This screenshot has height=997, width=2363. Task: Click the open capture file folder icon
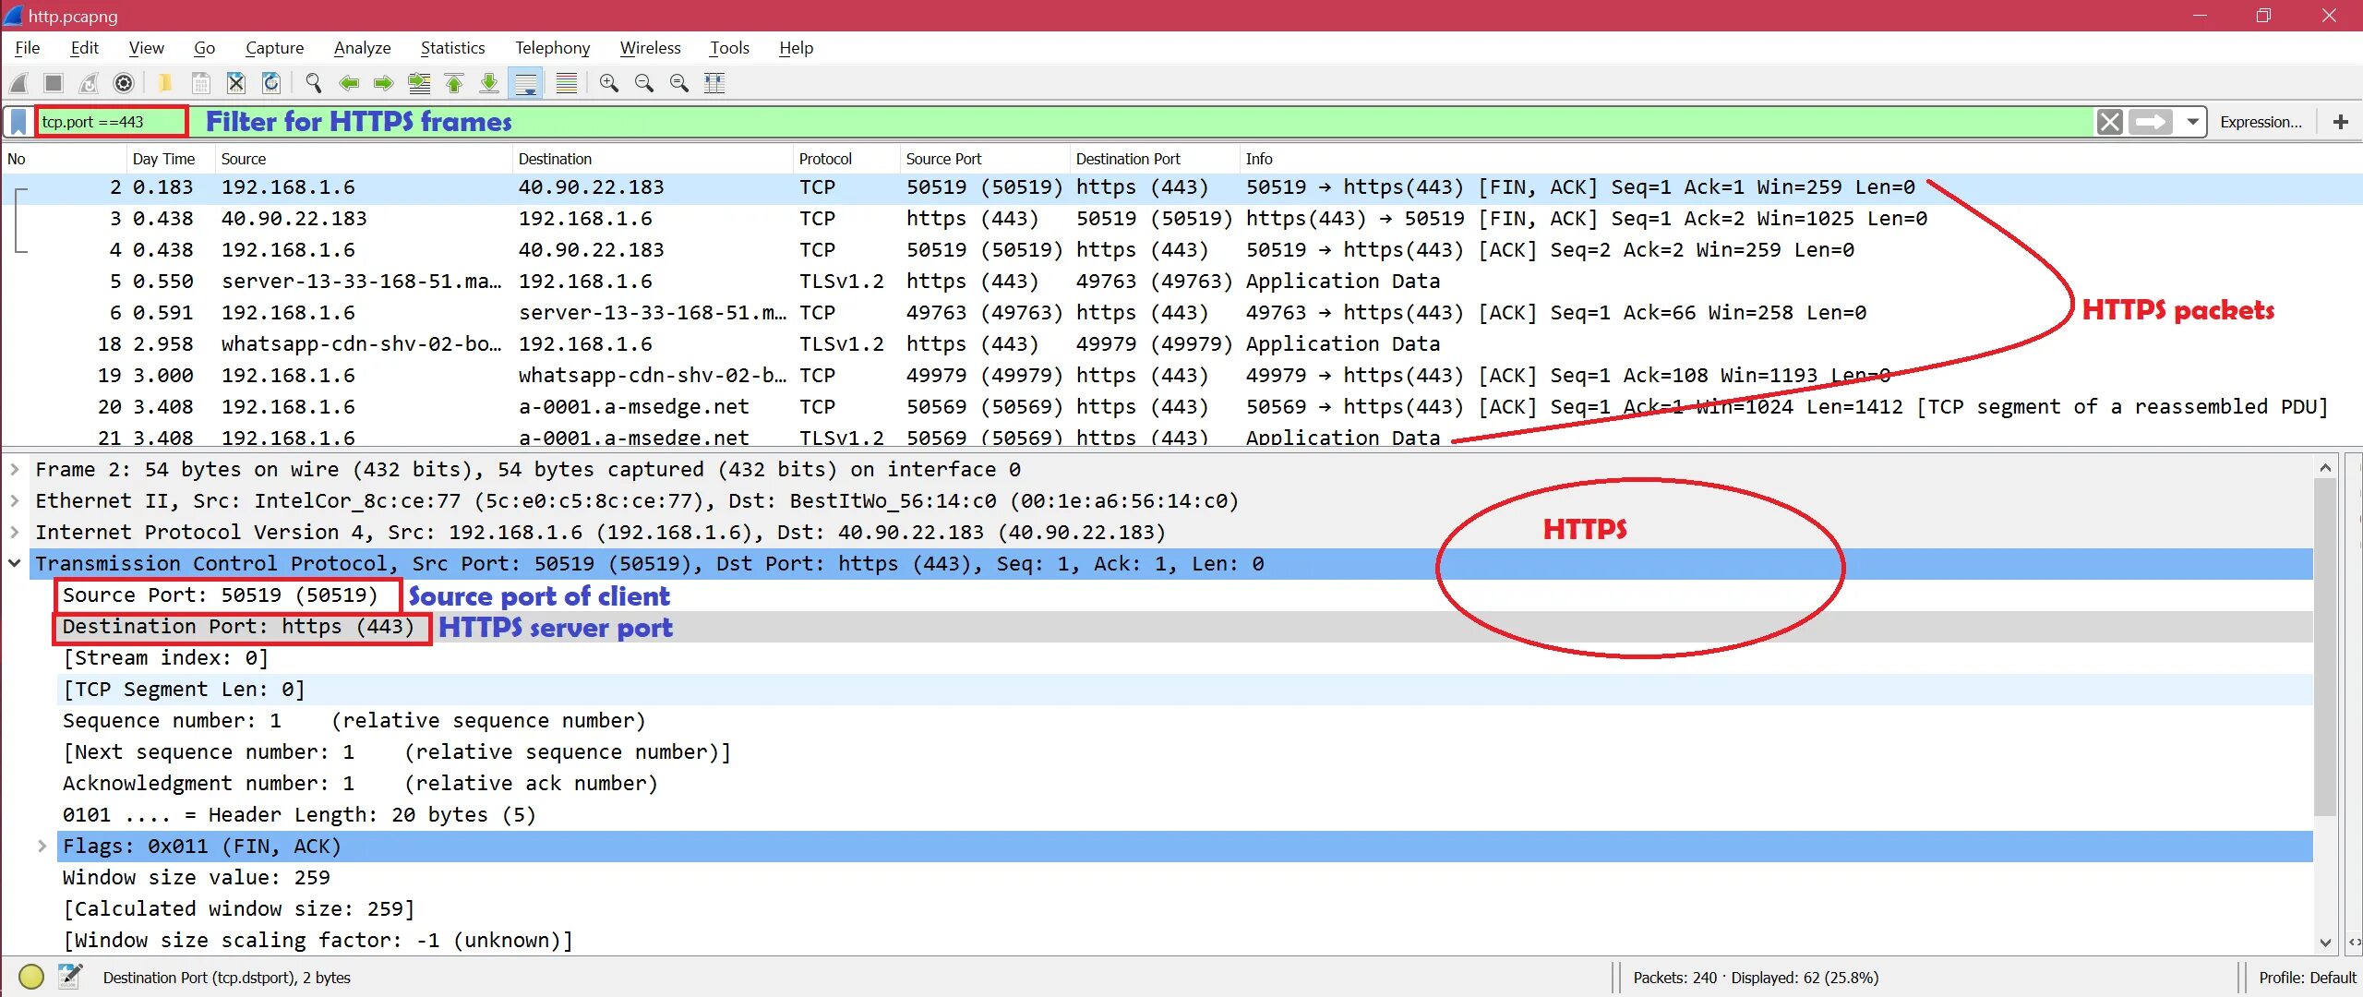165,83
